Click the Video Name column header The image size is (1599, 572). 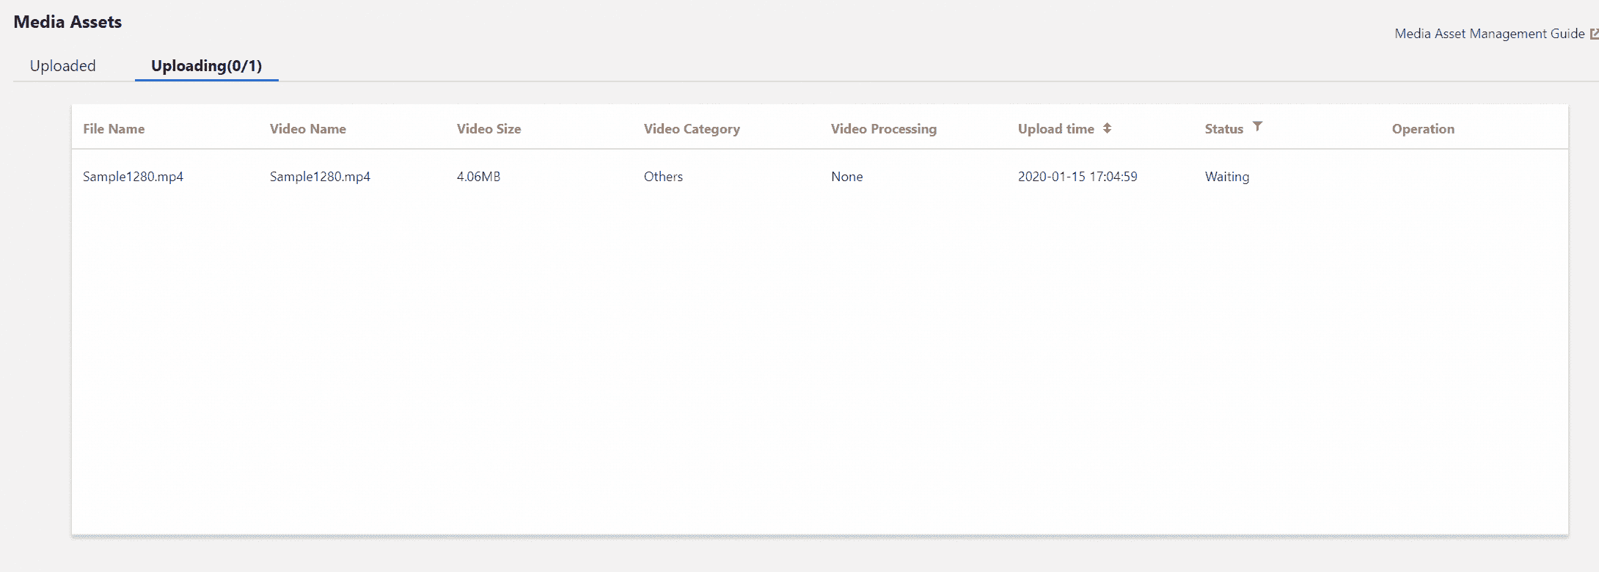[308, 129]
